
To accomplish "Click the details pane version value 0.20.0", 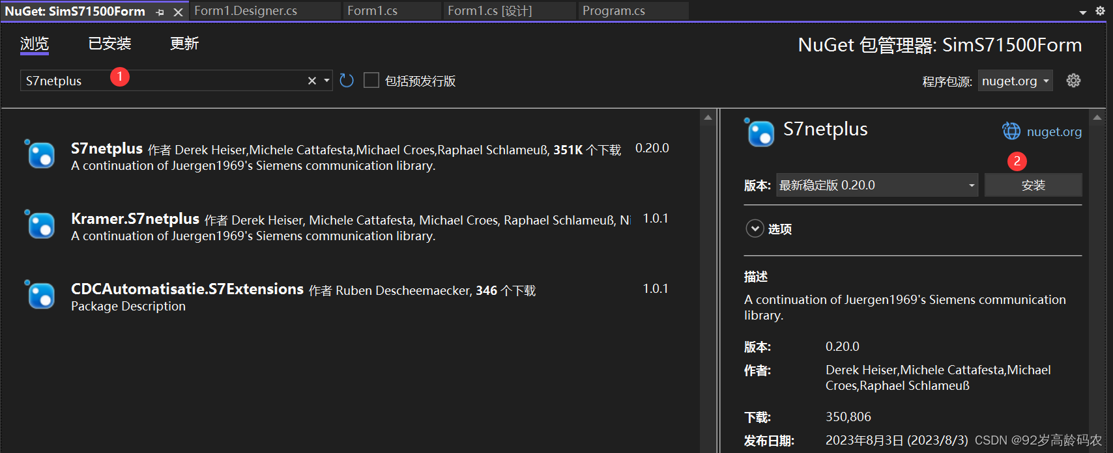I will point(843,346).
